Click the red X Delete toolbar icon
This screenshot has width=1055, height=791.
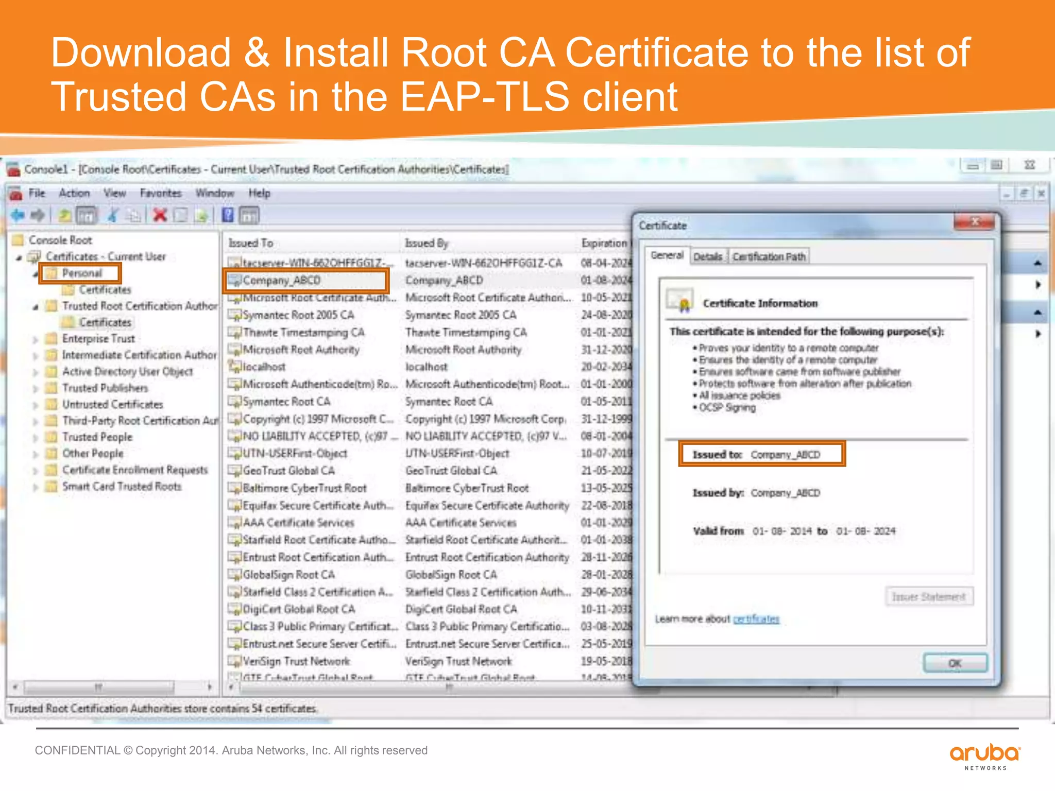pos(160,215)
